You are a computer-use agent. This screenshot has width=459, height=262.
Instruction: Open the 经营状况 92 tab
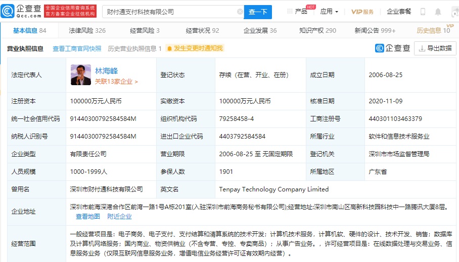pyautogui.click(x=202, y=30)
